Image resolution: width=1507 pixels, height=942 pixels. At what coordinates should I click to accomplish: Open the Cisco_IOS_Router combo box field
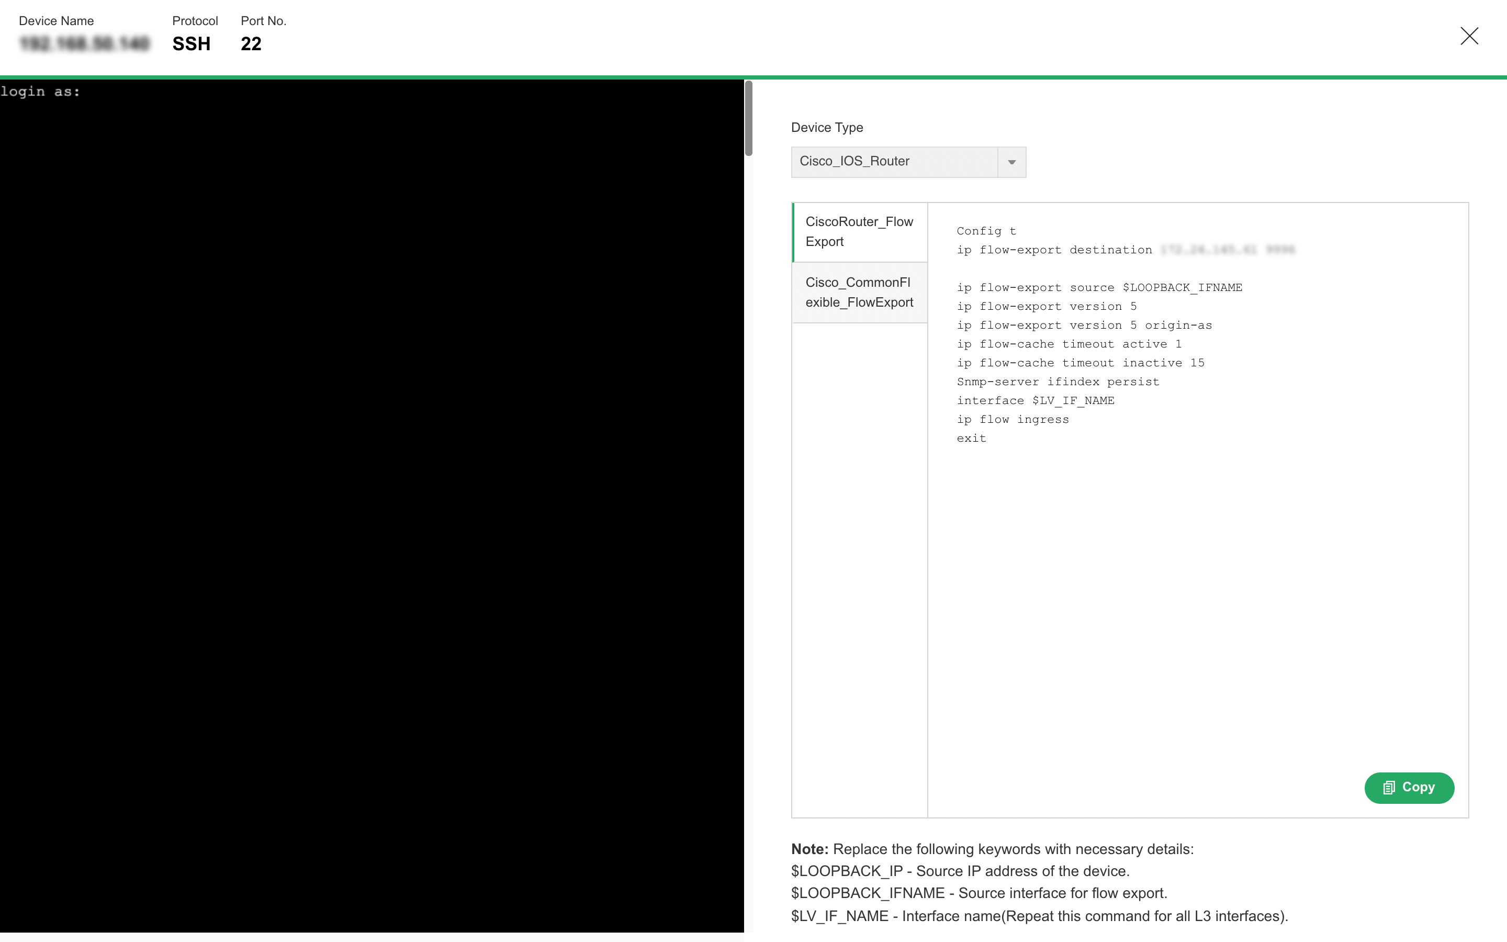click(894, 162)
